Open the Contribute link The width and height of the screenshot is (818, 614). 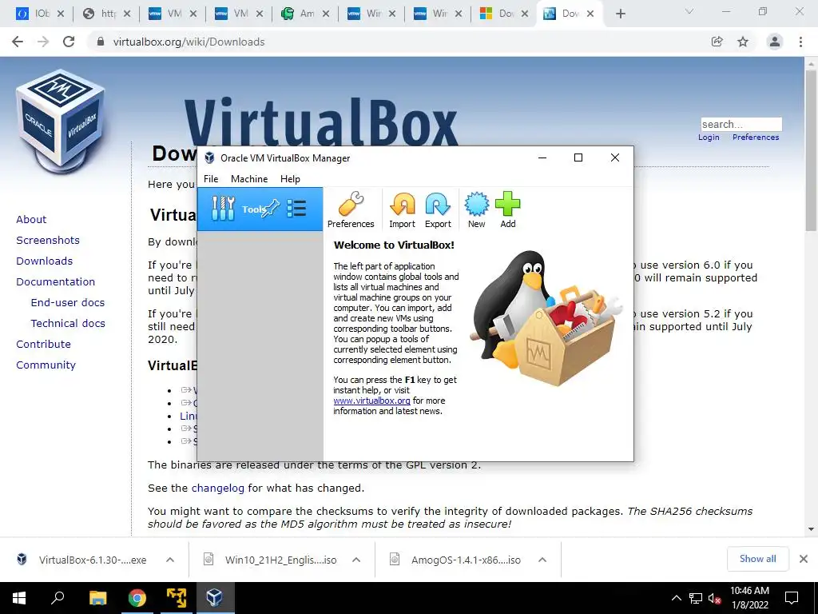coord(43,345)
